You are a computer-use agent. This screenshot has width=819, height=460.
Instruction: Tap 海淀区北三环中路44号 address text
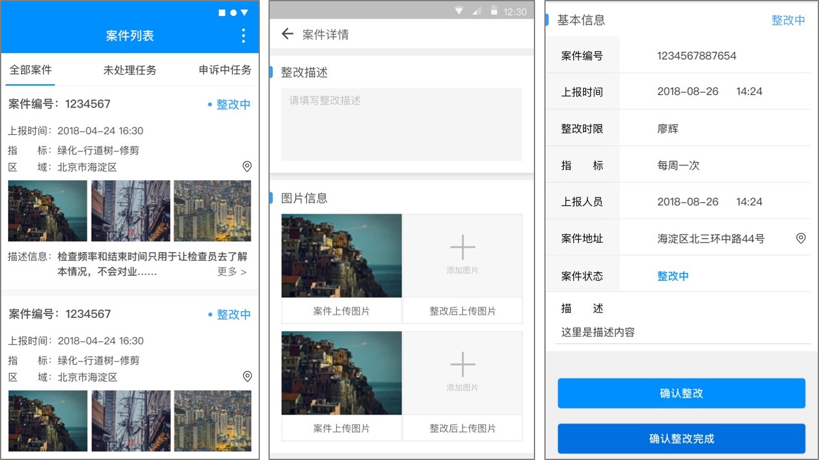(x=711, y=239)
